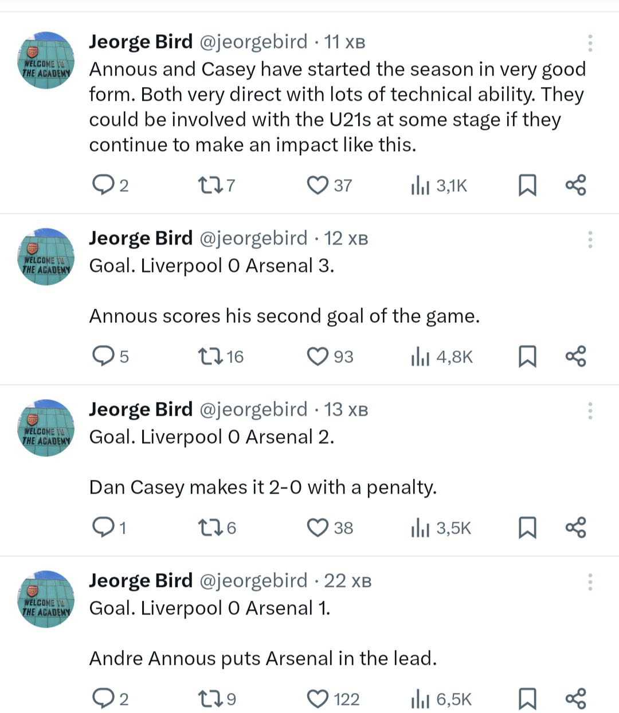Reply to the Annous and Casey form tweet
Screen dimensions: 619x713
104,185
